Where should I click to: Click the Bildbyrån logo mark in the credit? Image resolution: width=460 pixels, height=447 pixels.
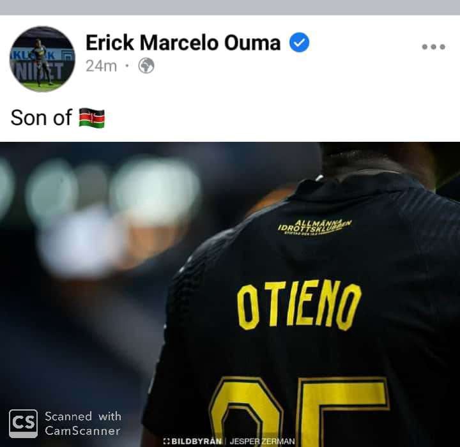(x=166, y=441)
